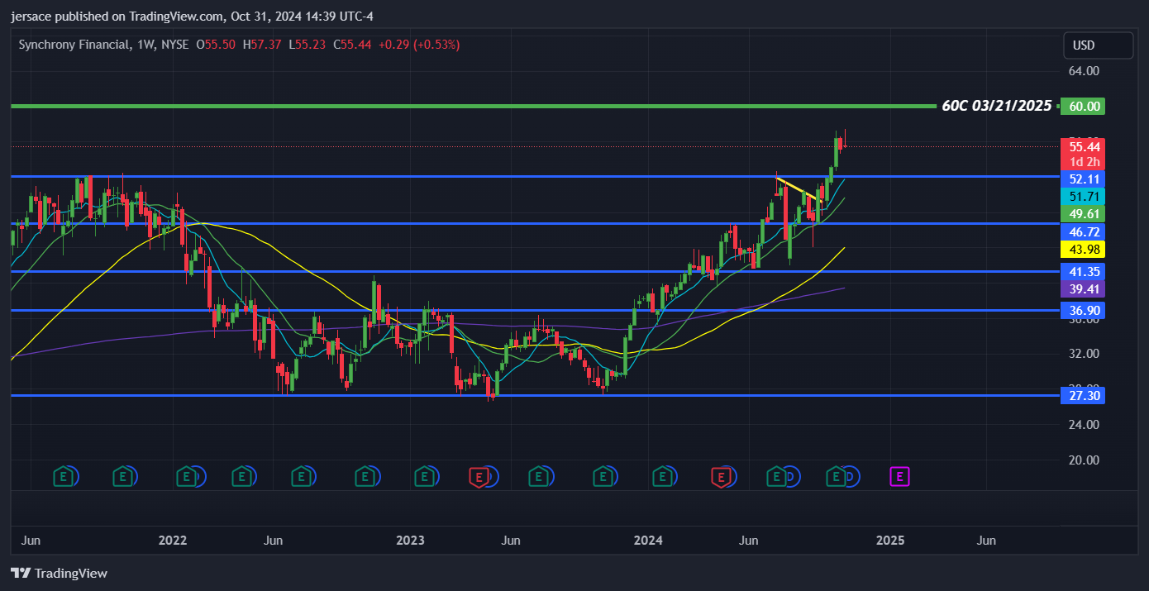Click the 64.00 tick on price axis

tap(1084, 71)
